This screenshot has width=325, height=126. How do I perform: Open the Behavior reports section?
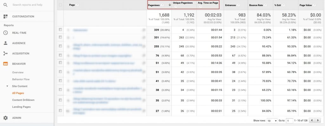tap(19, 64)
